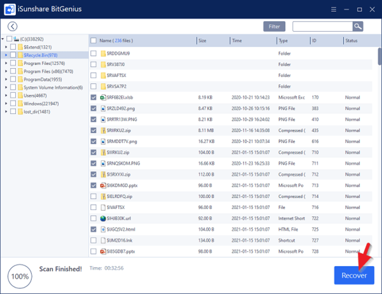The width and height of the screenshot is (382, 294).
Task: Click the globe icon of $IHJB30K.url
Action: [103, 218]
